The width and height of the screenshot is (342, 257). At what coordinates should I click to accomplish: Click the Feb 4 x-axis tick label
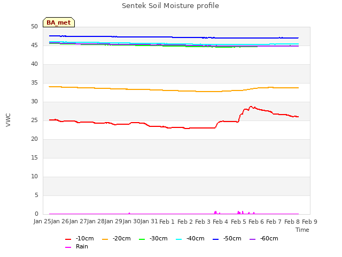(220, 222)
